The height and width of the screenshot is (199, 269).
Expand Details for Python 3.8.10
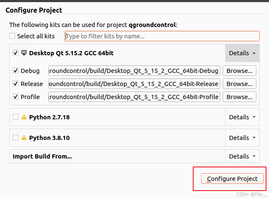click(x=242, y=137)
